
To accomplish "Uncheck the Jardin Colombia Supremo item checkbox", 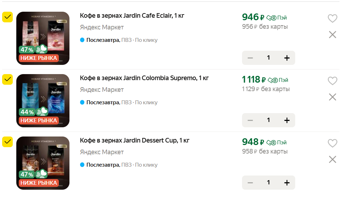I will click(x=7, y=79).
